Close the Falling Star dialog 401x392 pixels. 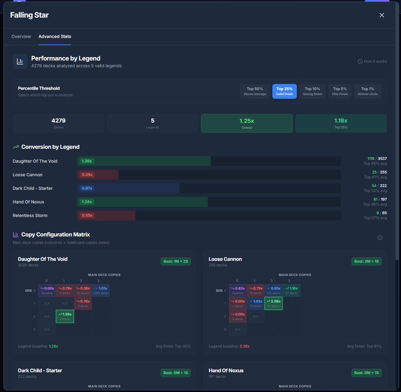tap(382, 15)
